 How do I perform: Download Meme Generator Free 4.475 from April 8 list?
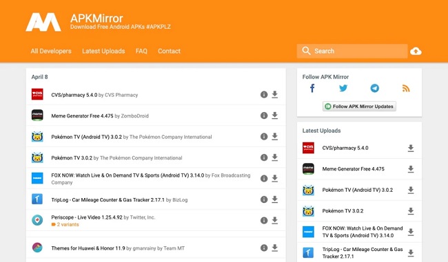[274, 116]
